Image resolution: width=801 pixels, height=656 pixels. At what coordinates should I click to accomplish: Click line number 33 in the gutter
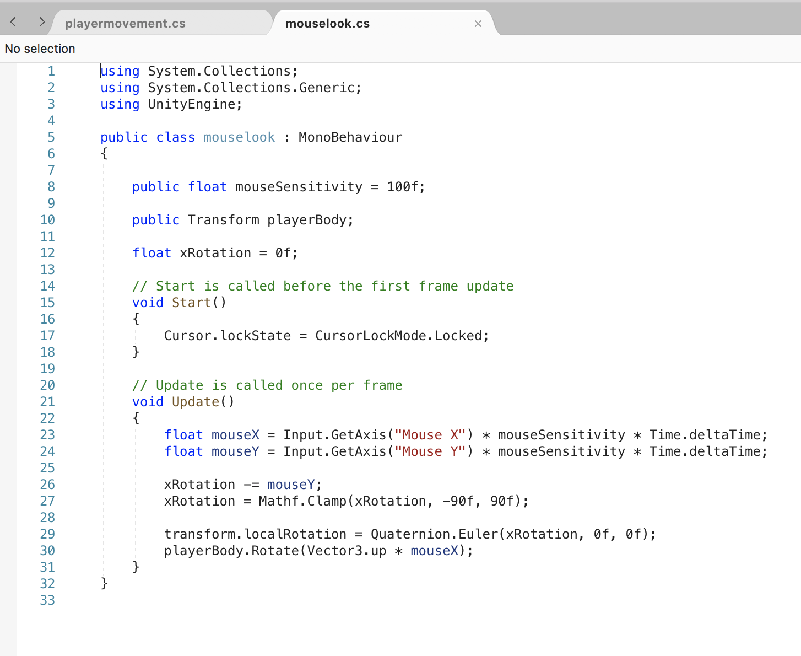coord(47,600)
